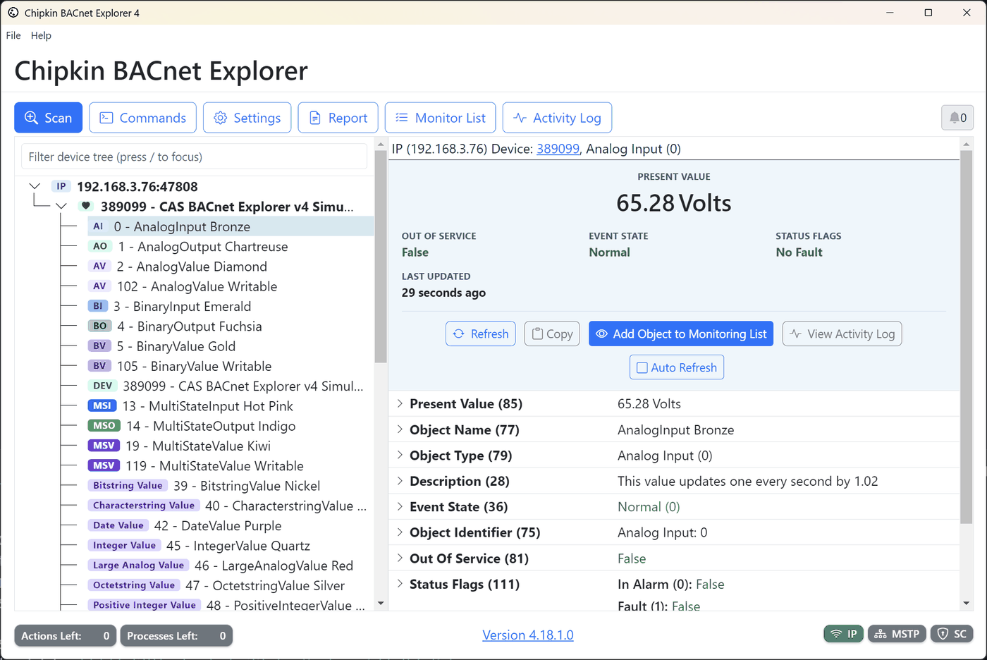
Task: Click the AI badge of AnalogInput Bronze
Action: click(x=98, y=226)
